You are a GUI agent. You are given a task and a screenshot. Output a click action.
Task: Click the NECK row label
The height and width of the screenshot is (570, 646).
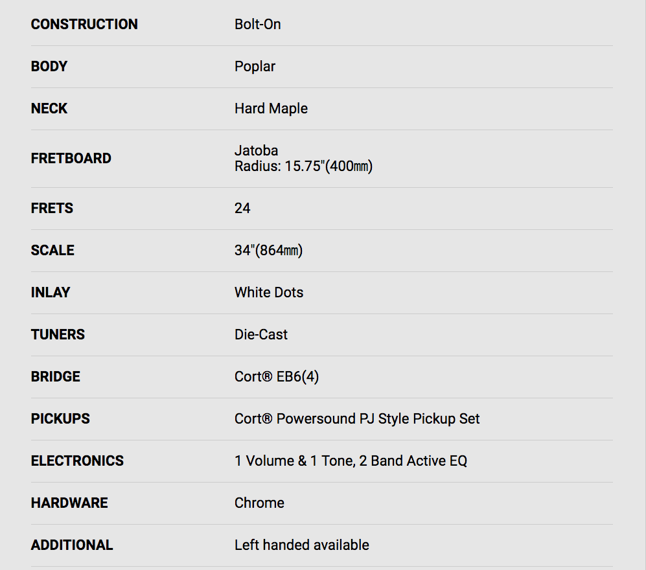click(x=49, y=108)
